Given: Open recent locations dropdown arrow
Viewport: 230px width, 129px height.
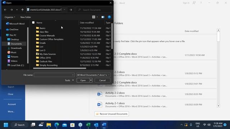Looking at the screenshot, I should (x=17, y=10).
